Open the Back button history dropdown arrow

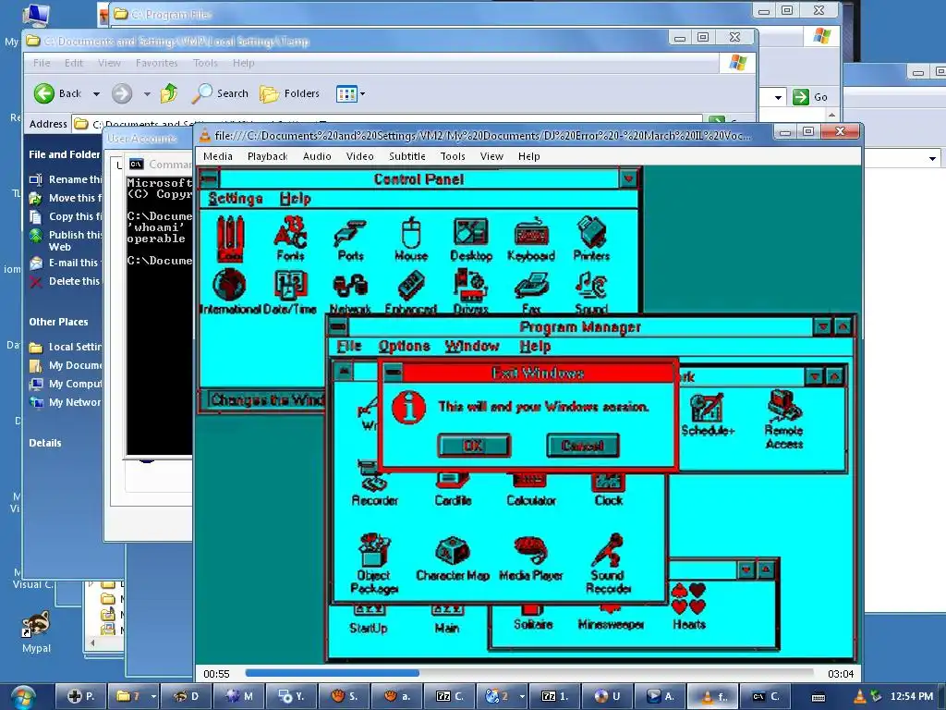tap(96, 93)
